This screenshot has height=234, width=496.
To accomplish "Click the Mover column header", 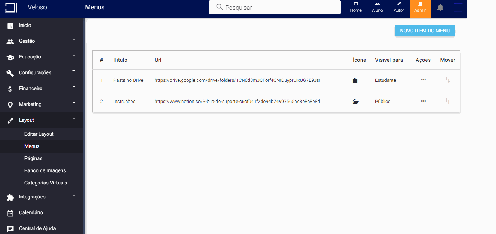I will point(448,60).
